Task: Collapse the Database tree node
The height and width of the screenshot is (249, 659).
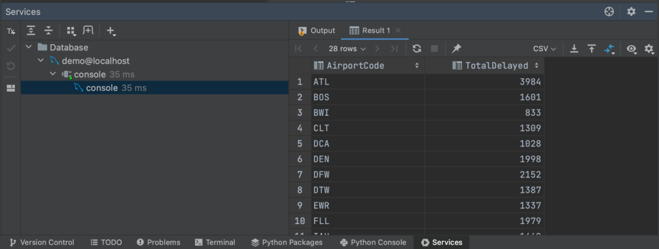Action: click(29, 47)
